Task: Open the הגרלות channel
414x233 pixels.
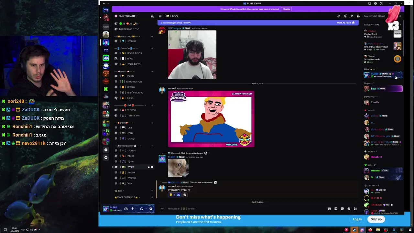Action: coord(134,87)
